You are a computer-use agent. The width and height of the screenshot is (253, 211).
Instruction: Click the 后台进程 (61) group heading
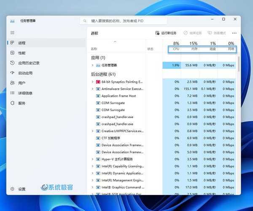(103, 74)
